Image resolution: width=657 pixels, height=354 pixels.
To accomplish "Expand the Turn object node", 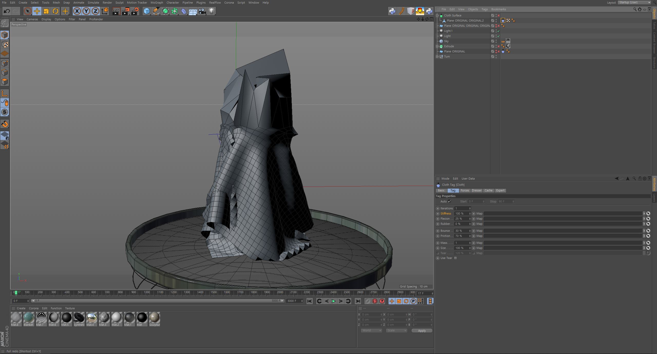I will [x=437, y=57].
